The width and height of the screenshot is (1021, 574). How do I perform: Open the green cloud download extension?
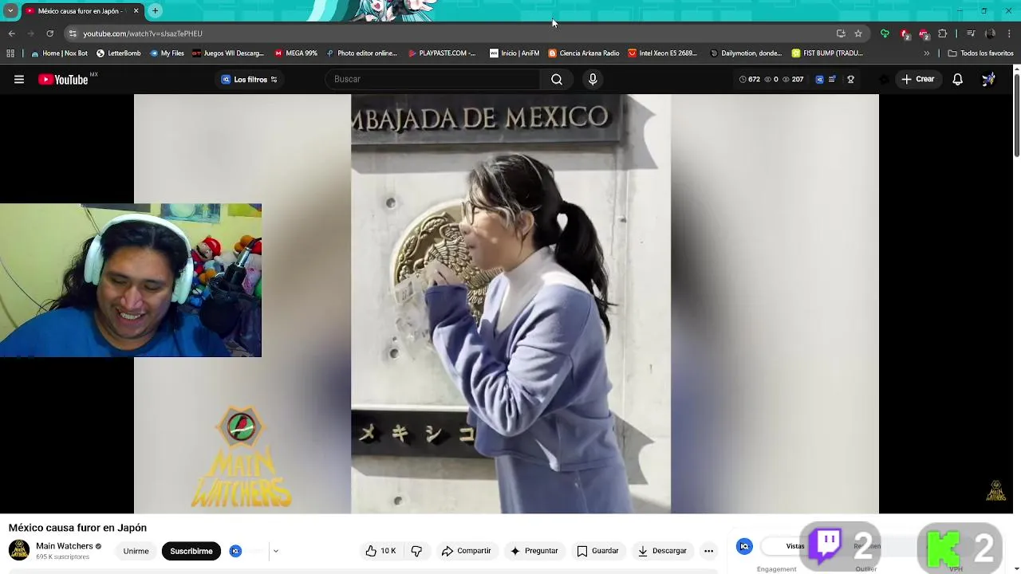(885, 33)
